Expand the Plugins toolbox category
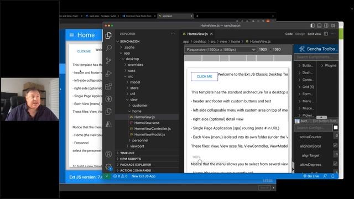354x199 pixels. coord(329,65)
